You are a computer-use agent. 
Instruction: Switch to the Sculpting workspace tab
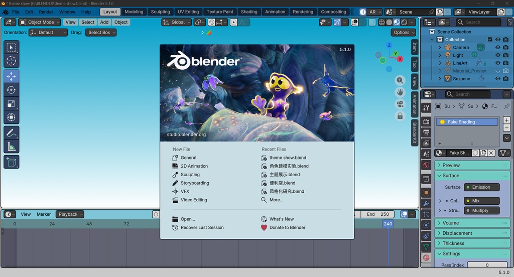point(160,12)
